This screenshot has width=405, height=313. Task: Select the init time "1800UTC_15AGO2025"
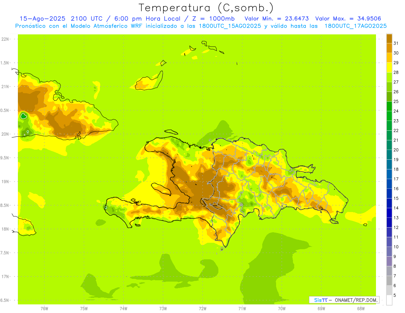pos(228,26)
